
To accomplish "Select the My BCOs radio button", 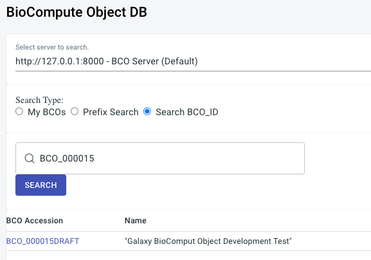I will pos(19,111).
